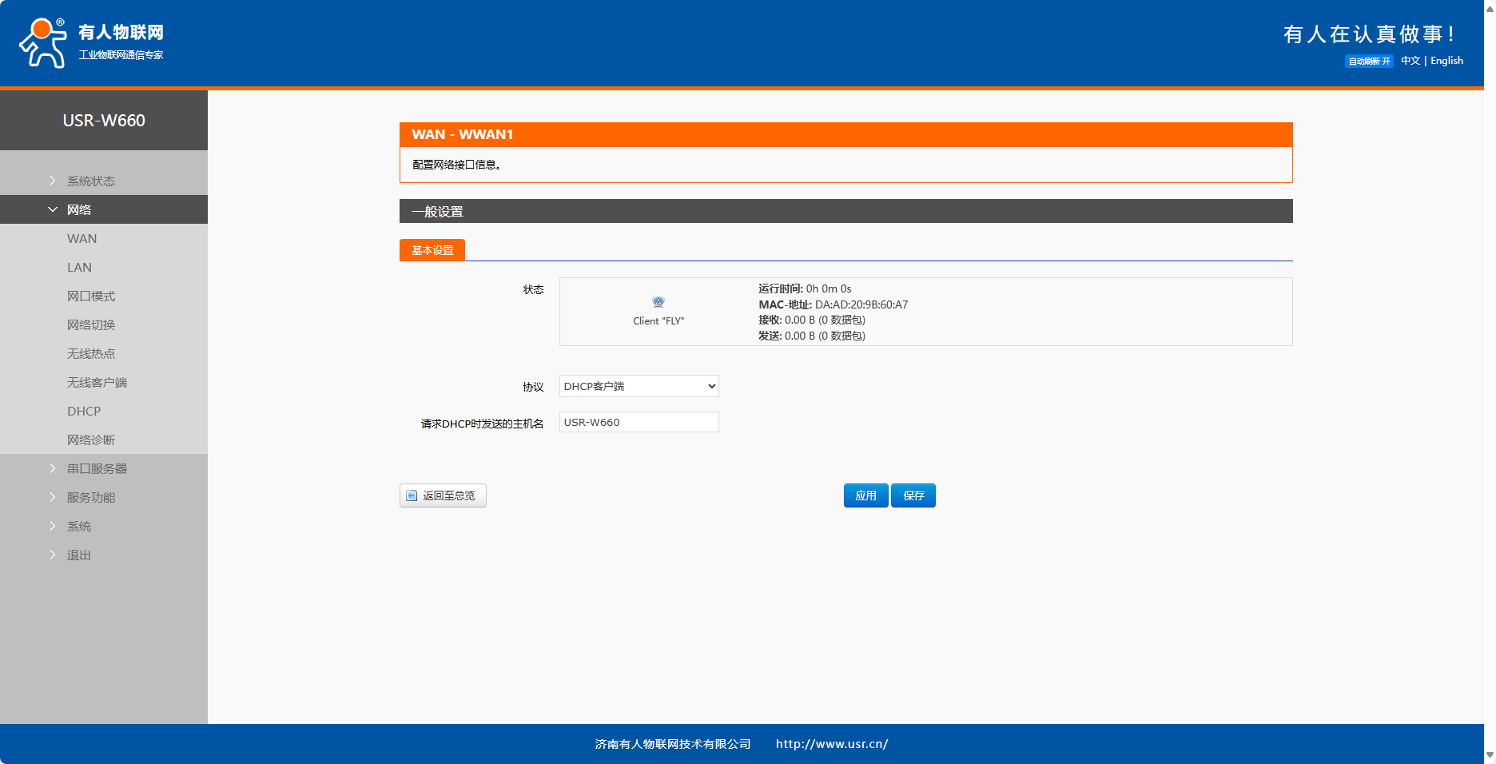Switch language to English

coord(1446,61)
